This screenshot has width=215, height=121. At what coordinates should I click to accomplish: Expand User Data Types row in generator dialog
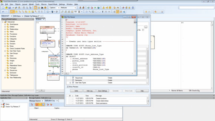[70, 83]
